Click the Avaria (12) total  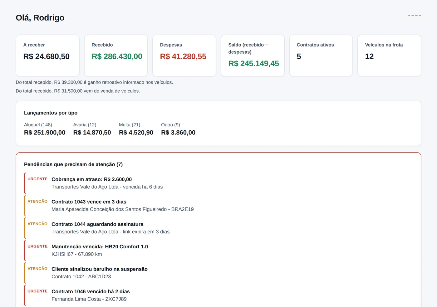[92, 129]
